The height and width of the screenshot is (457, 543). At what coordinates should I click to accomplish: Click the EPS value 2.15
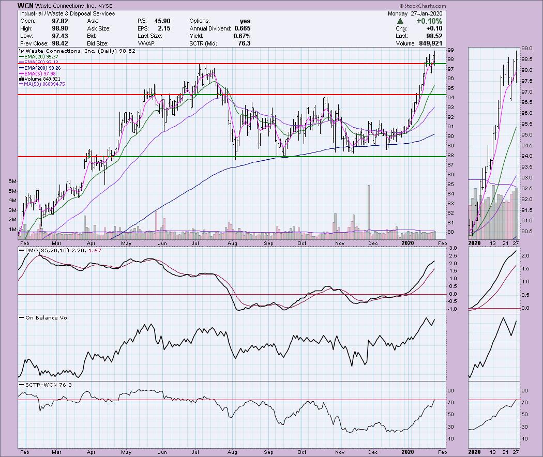(164, 28)
